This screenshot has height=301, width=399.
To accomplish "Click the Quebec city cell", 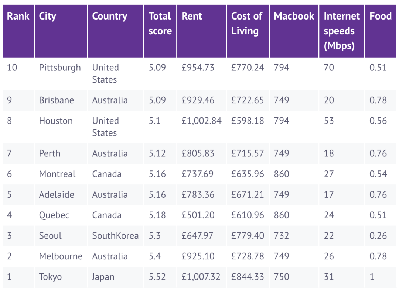I will click(x=54, y=215).
